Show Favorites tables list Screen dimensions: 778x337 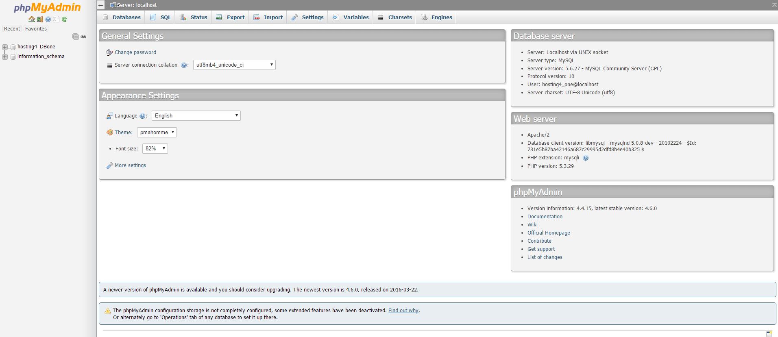click(x=36, y=29)
